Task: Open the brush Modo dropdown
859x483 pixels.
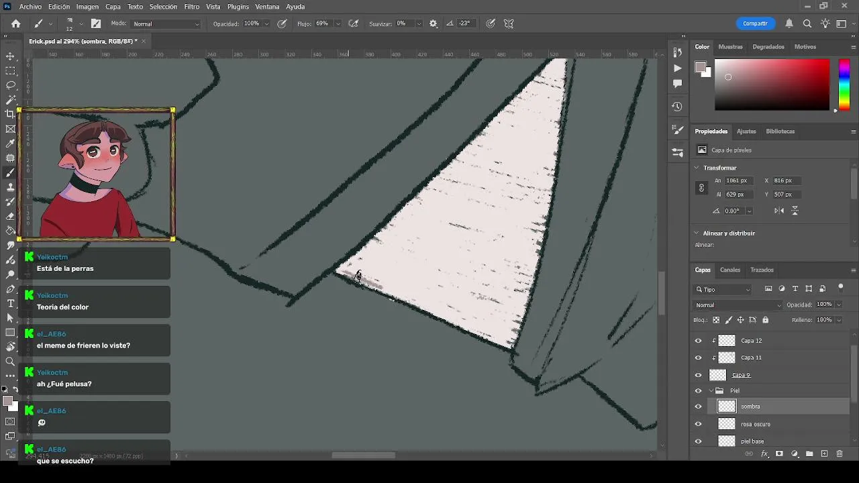Action: (x=165, y=23)
